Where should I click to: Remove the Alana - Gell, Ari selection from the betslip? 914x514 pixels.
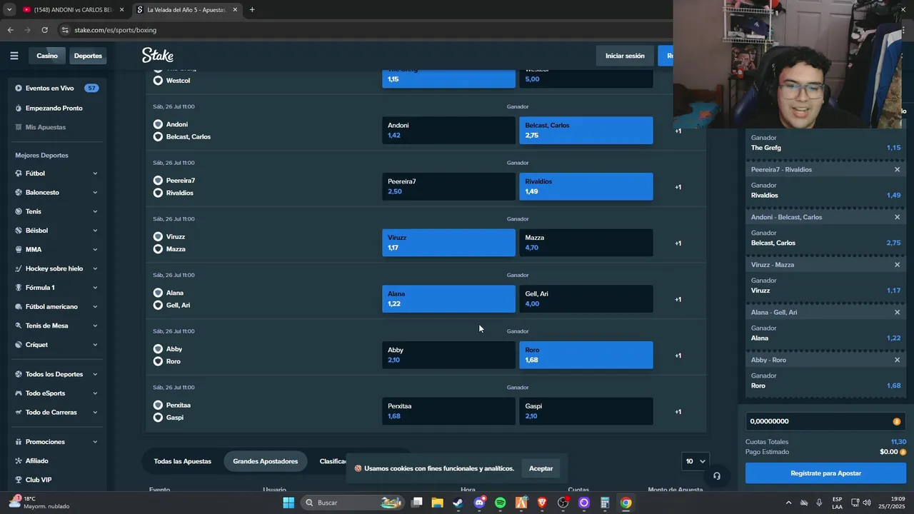[x=898, y=313]
